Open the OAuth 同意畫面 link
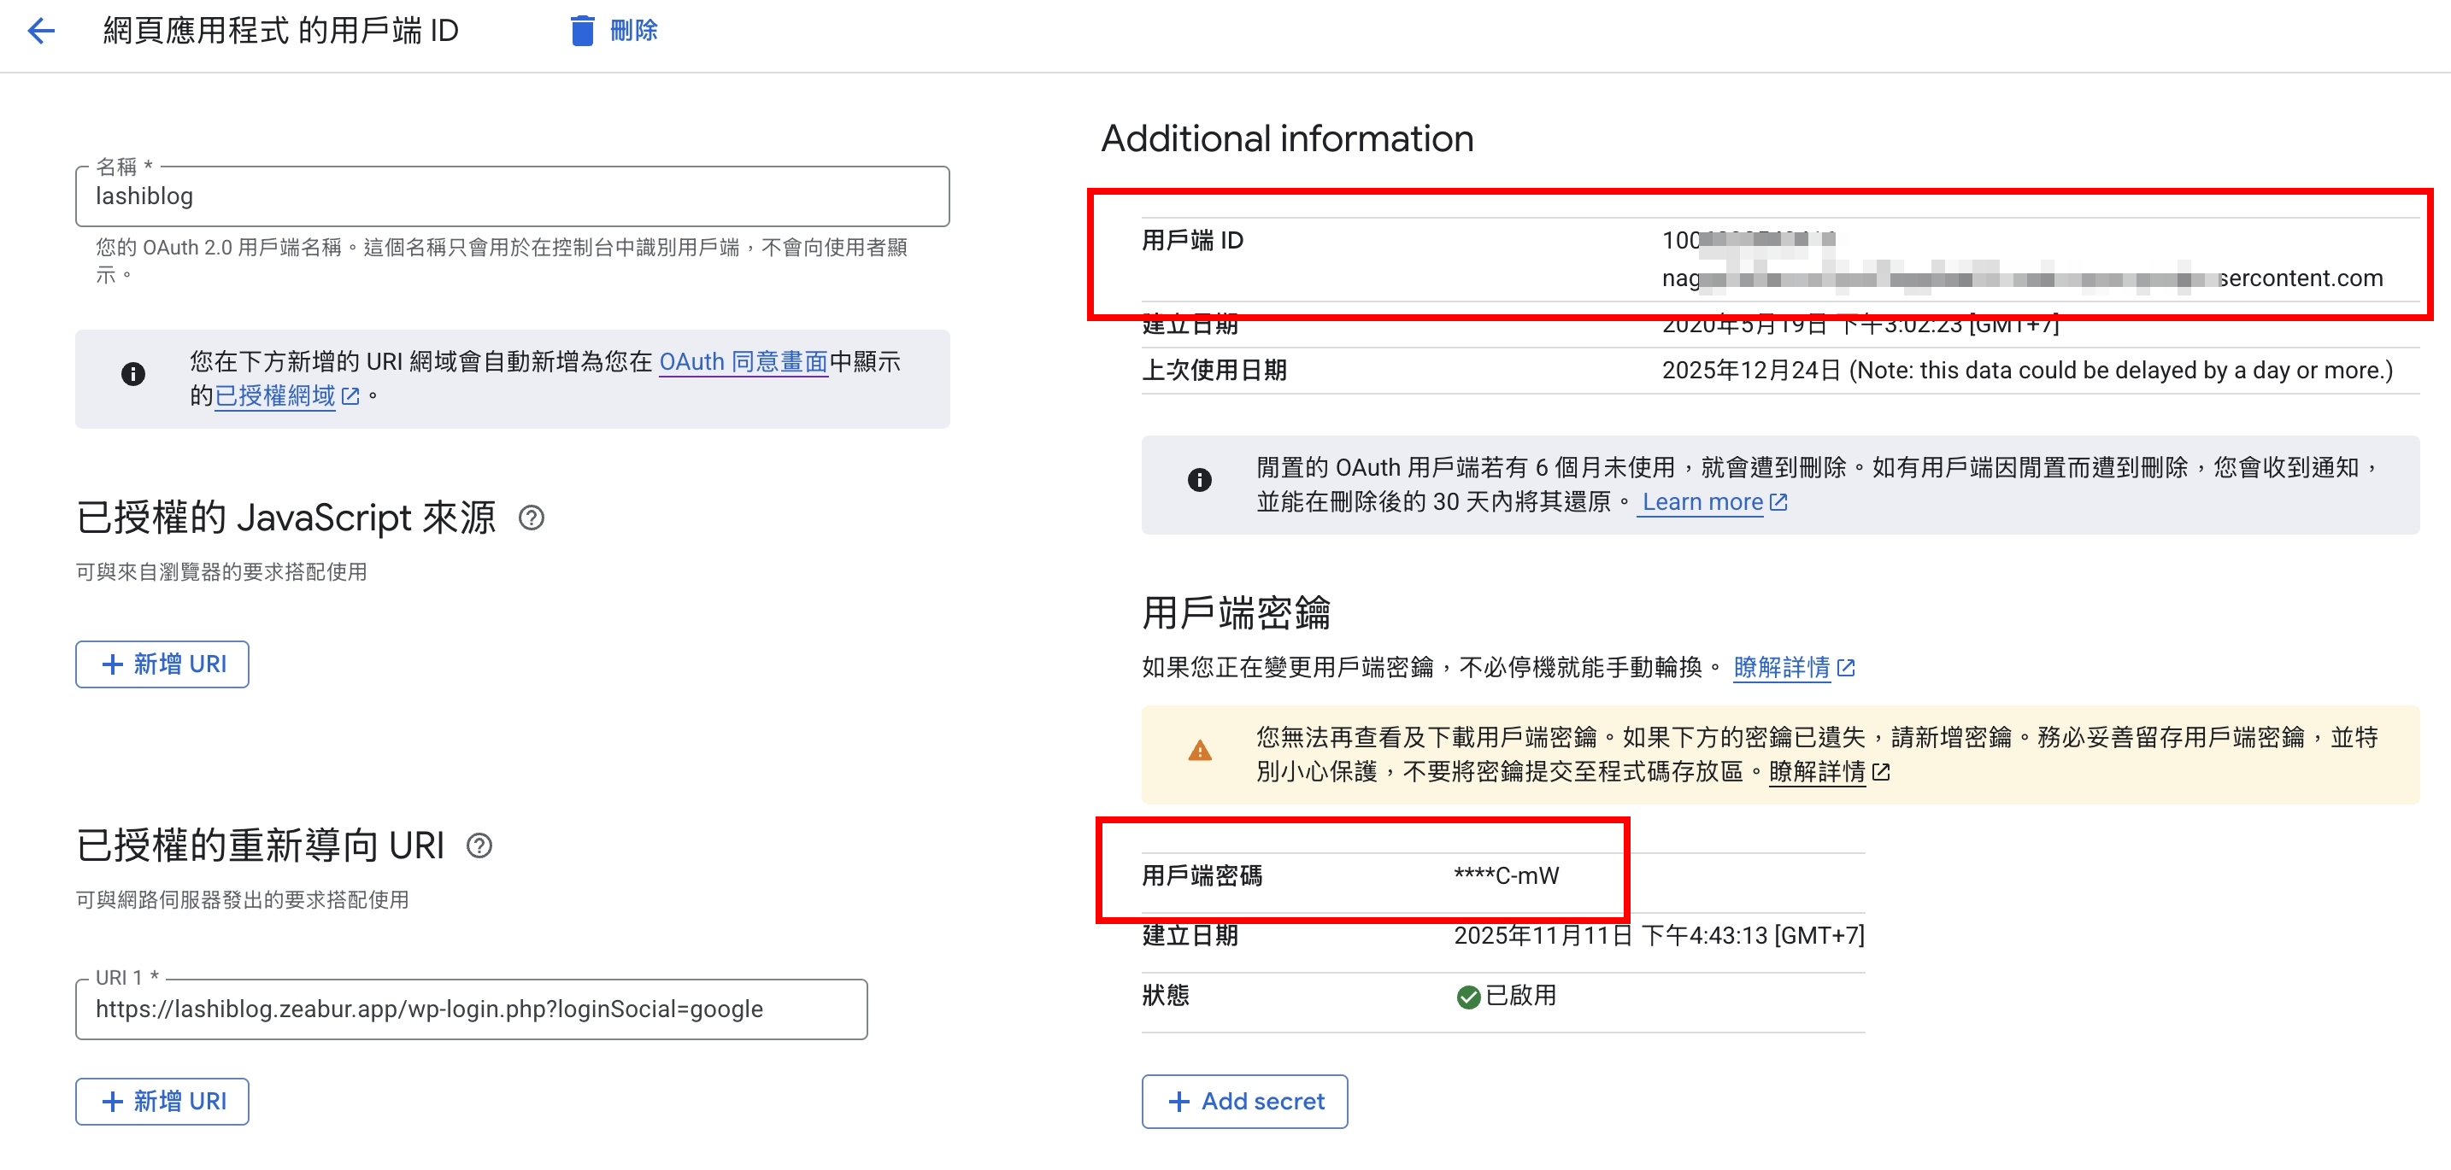The width and height of the screenshot is (2451, 1170). point(744,362)
